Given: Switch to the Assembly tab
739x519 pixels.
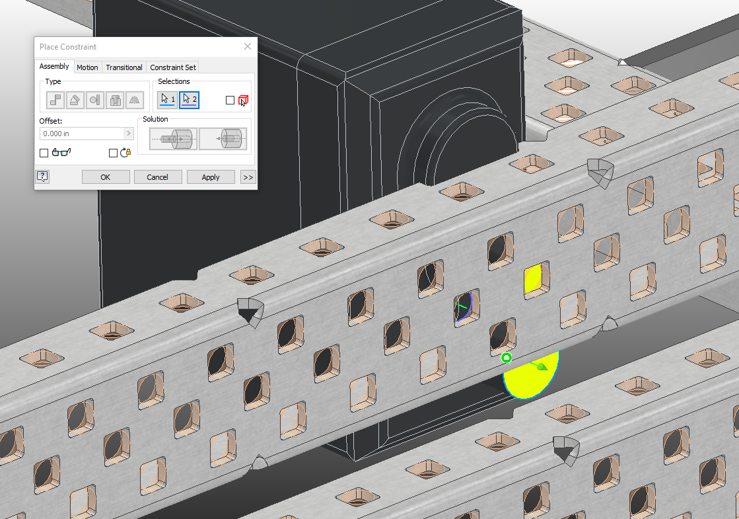Looking at the screenshot, I should tap(54, 66).
